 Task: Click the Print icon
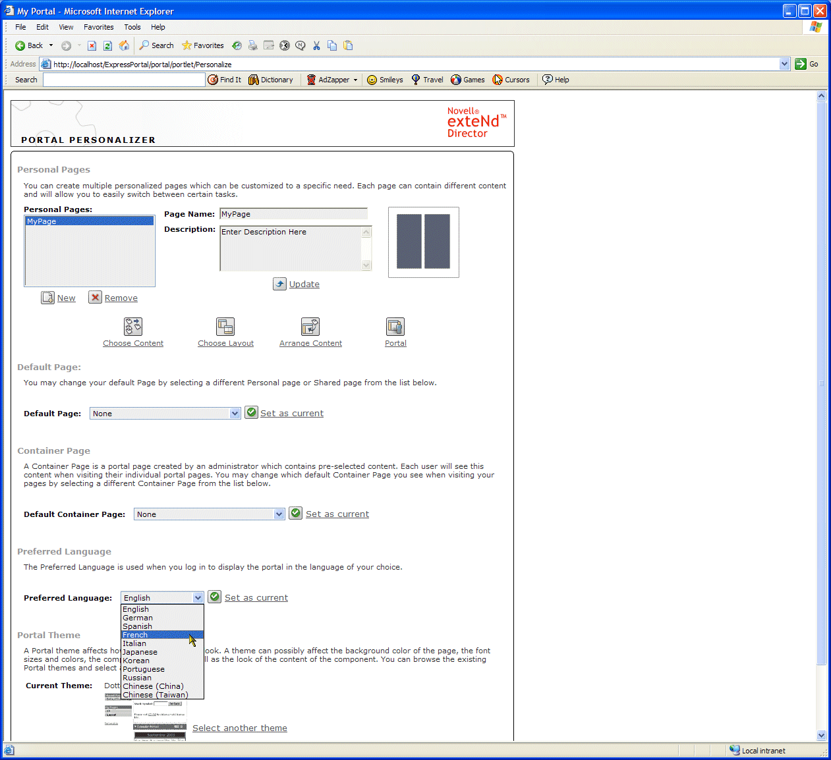point(252,45)
